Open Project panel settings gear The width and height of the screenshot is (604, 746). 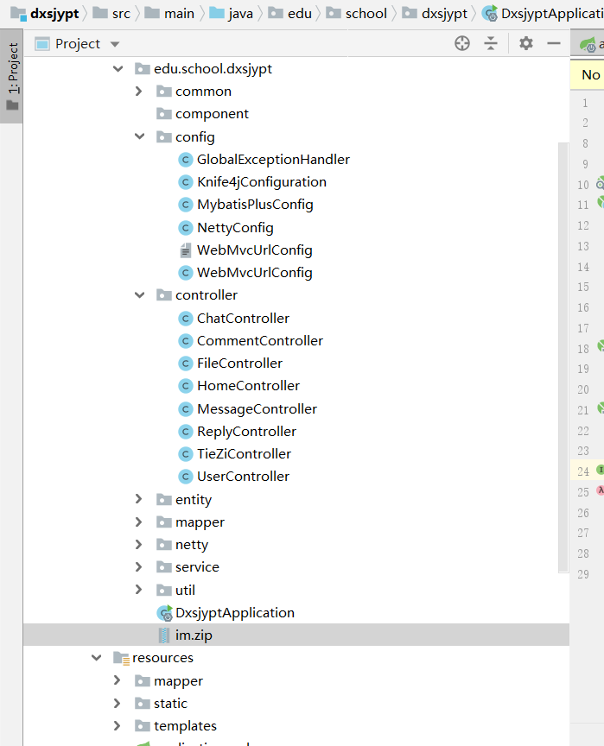pos(526,43)
